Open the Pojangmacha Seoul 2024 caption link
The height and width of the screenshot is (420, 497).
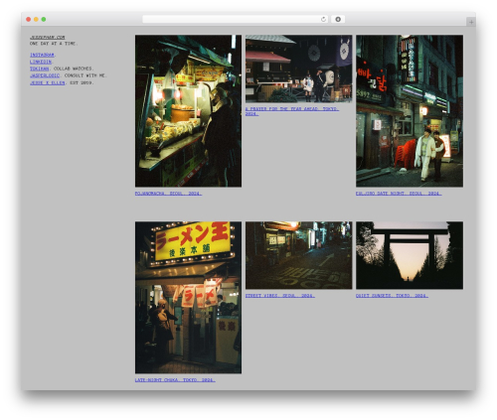pos(168,194)
